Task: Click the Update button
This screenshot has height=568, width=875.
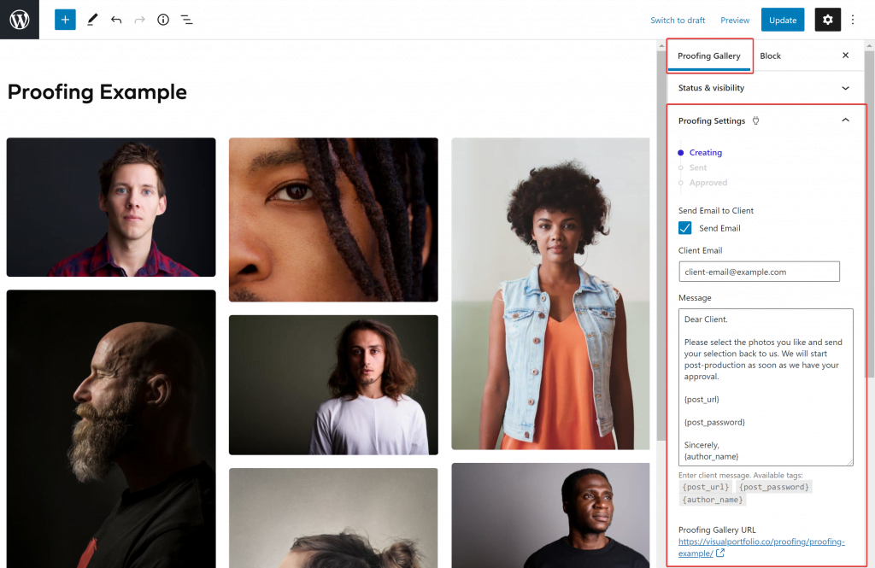Action: pyautogui.click(x=783, y=20)
